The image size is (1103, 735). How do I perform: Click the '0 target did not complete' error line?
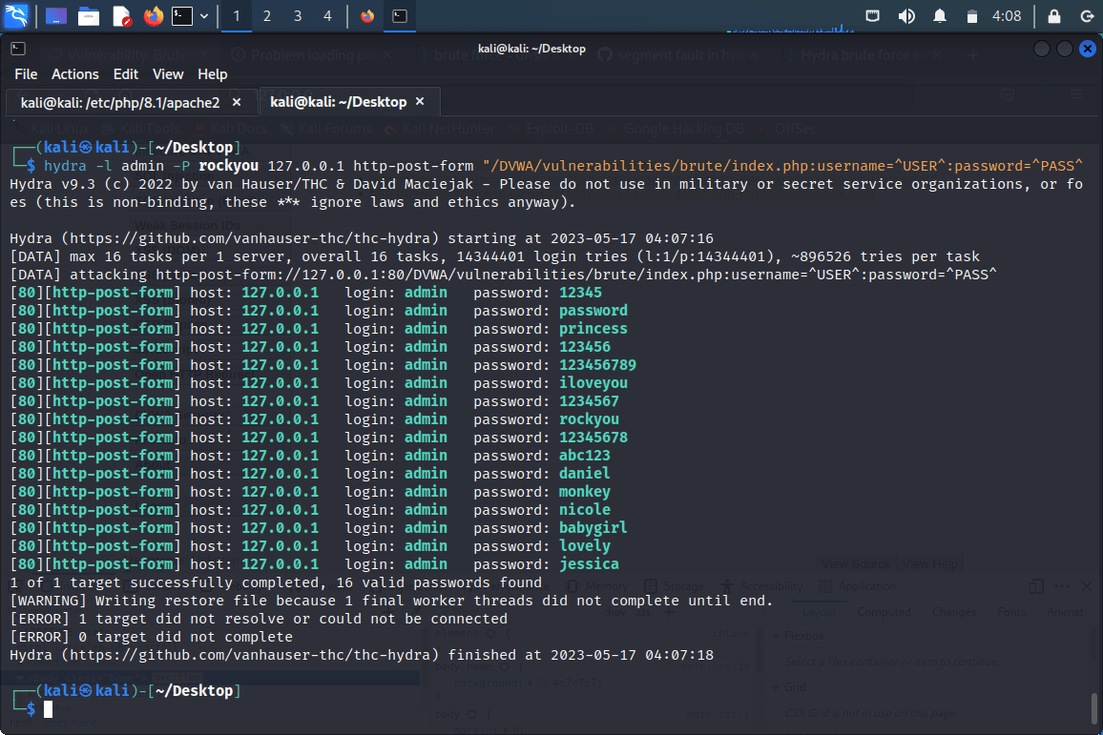(x=152, y=637)
